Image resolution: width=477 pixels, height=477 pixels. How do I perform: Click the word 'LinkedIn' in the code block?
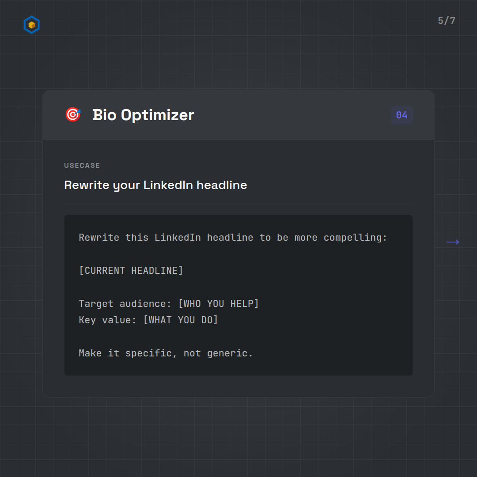(178, 238)
